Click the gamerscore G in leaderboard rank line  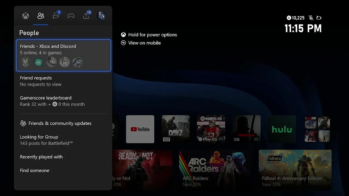pyautogui.click(x=55, y=104)
